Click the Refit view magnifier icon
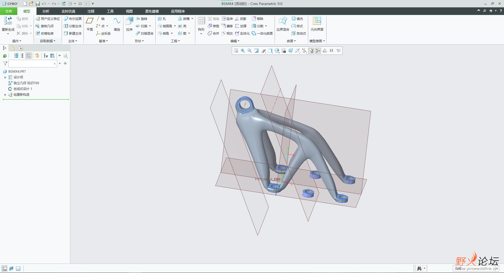Viewport: 504px width, 273px height. 236,51
